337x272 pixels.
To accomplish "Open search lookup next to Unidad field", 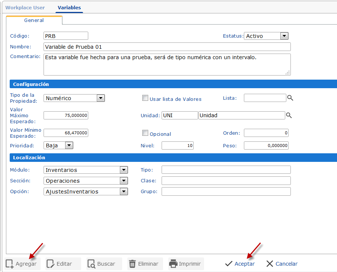I will point(289,115).
